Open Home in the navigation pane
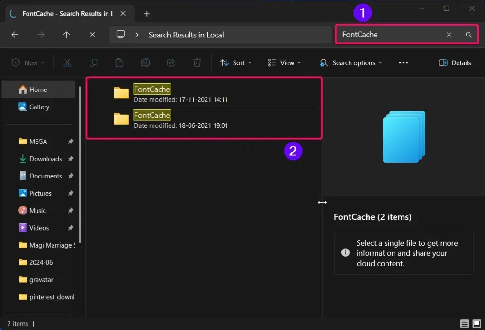Image resolution: width=485 pixels, height=330 pixels. [x=38, y=89]
